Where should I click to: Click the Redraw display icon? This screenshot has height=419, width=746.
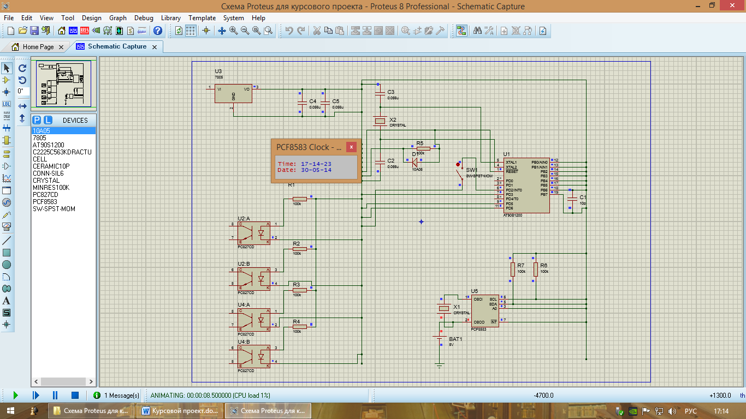179,31
